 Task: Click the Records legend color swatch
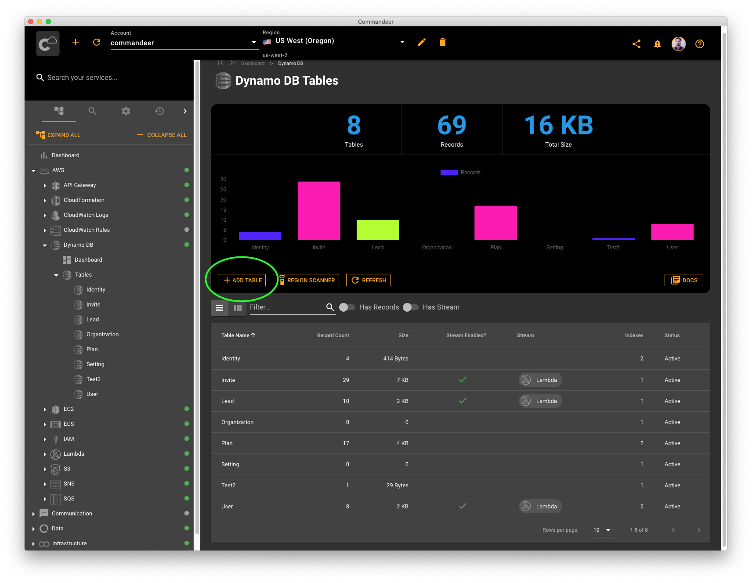click(449, 173)
